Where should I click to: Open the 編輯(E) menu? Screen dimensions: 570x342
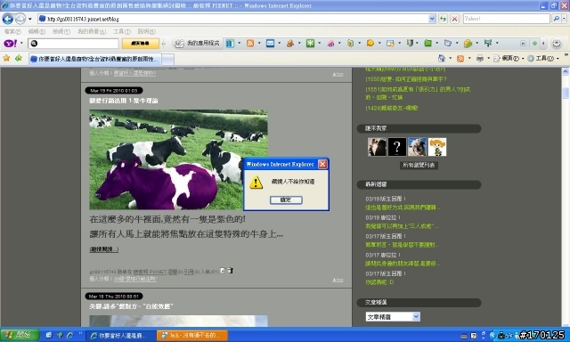point(37,32)
